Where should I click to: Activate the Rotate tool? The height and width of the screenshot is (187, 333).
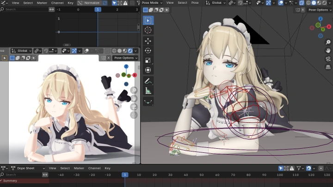148,50
